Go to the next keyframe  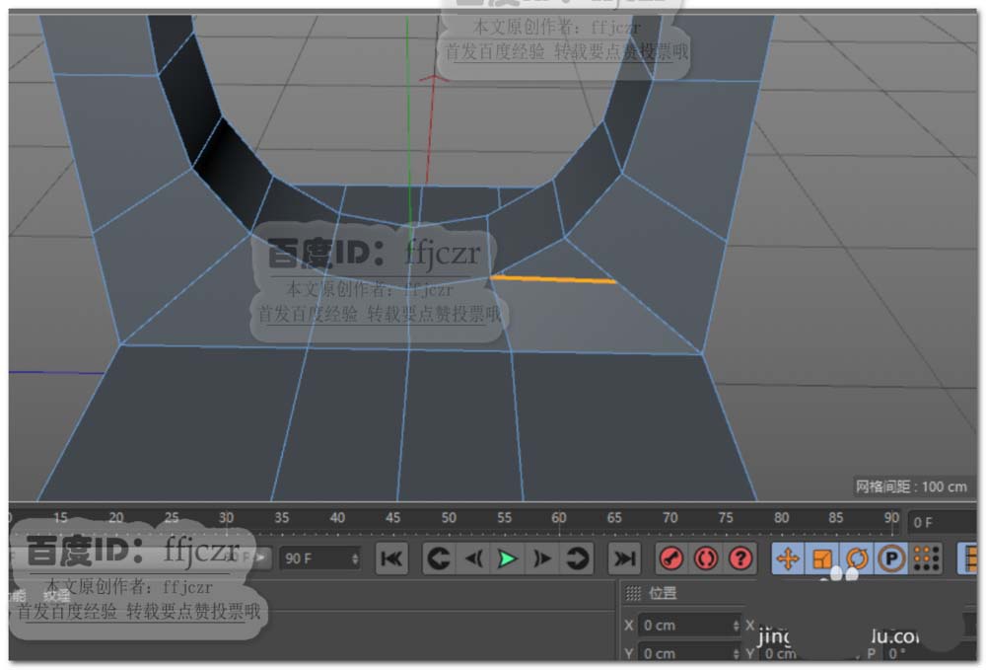[577, 558]
